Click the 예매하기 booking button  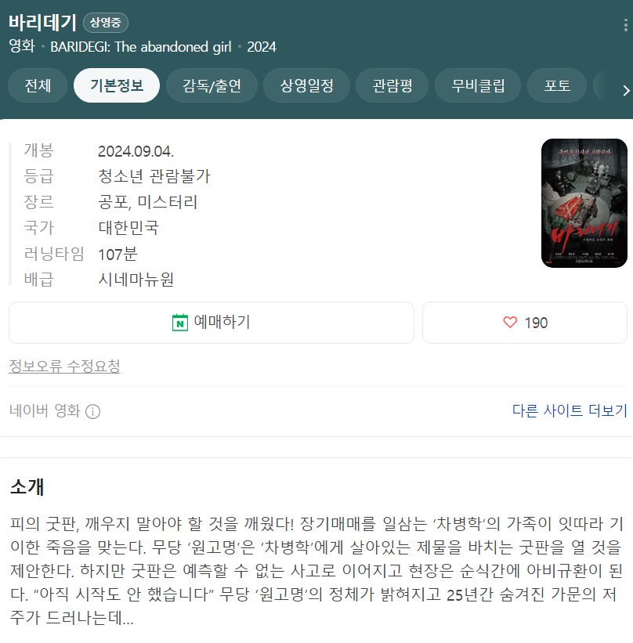(x=212, y=323)
